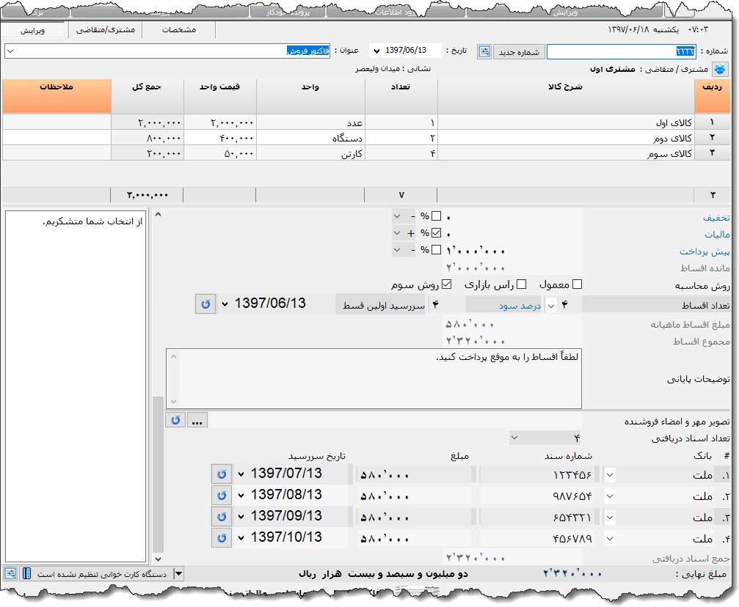
Task: Reset the first installment due date 1397/06/13
Action: [205, 303]
